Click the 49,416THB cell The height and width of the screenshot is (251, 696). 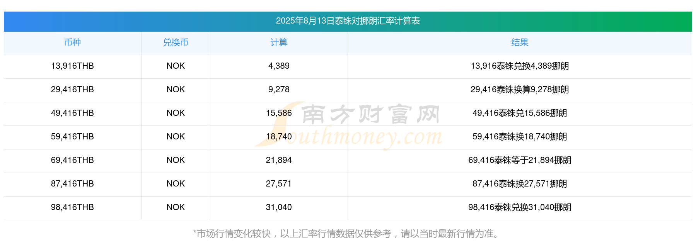(72, 113)
